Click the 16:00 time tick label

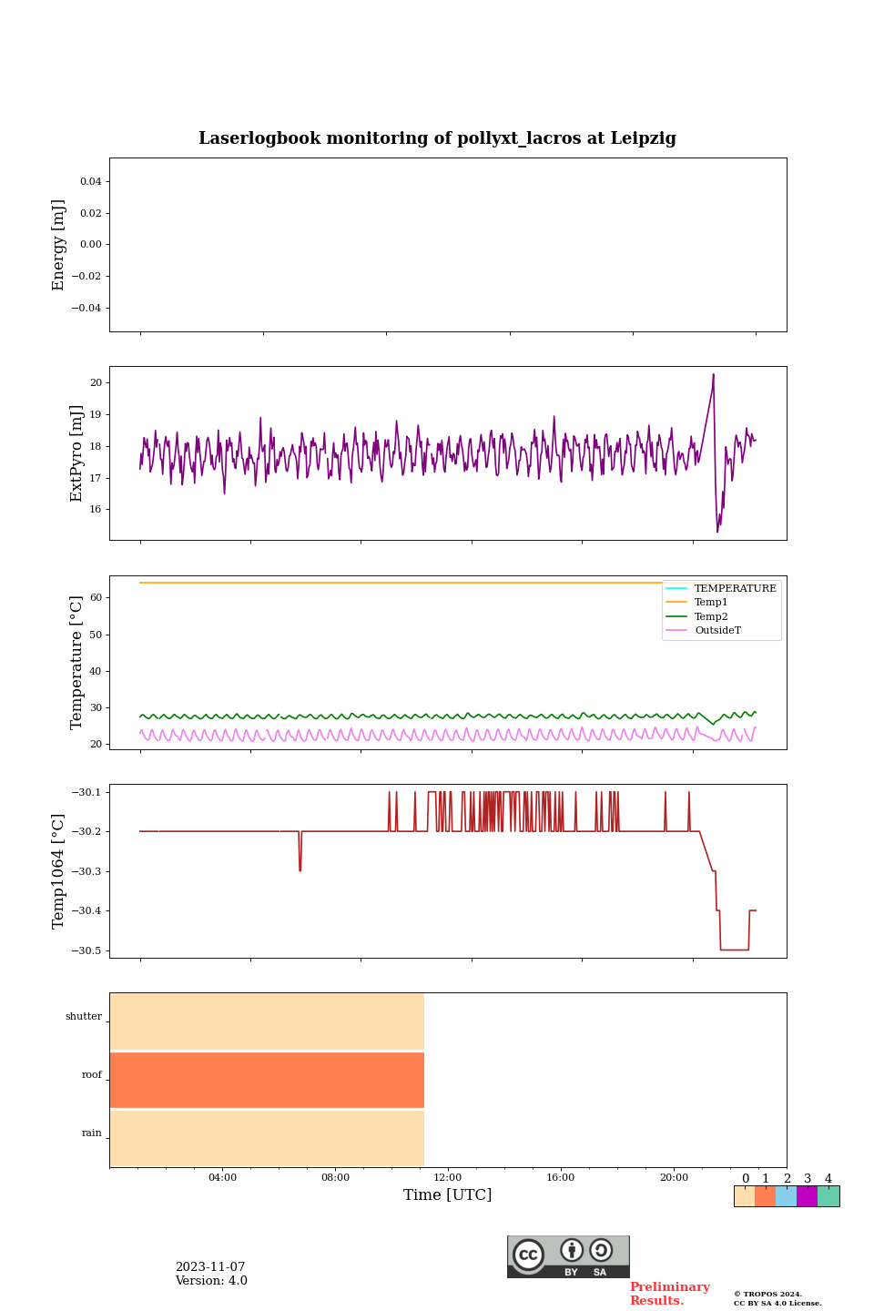pos(561,1178)
